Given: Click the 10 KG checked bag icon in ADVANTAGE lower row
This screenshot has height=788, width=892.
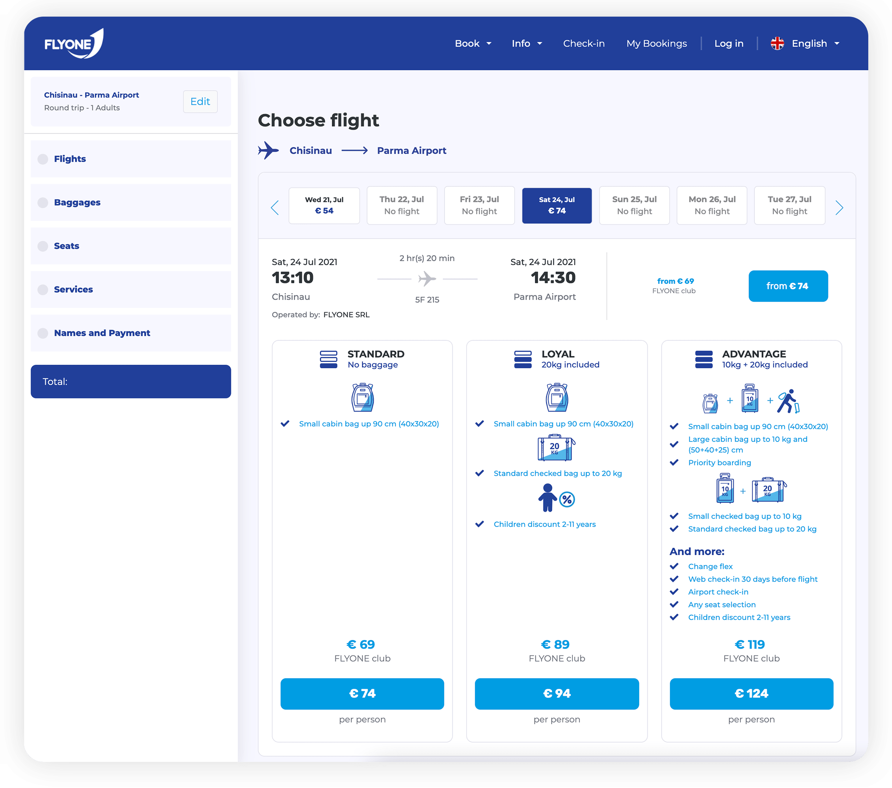Looking at the screenshot, I should 725,488.
